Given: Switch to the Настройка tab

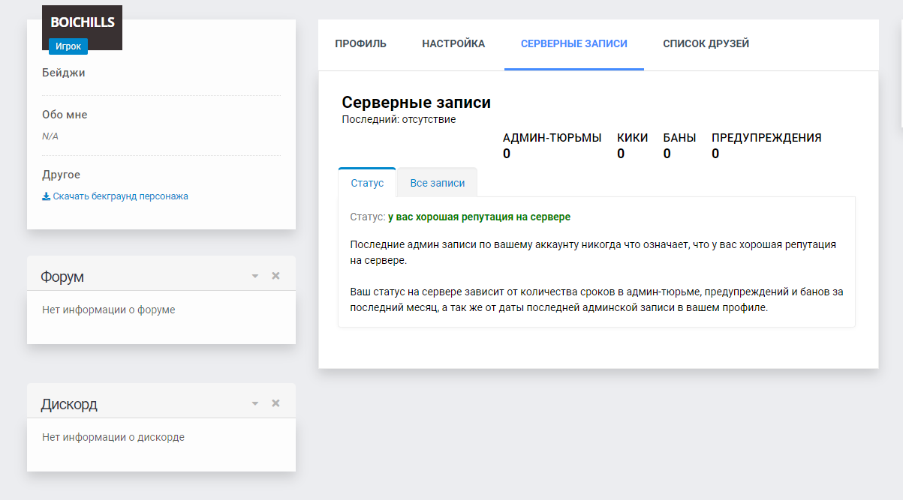Looking at the screenshot, I should tap(453, 43).
